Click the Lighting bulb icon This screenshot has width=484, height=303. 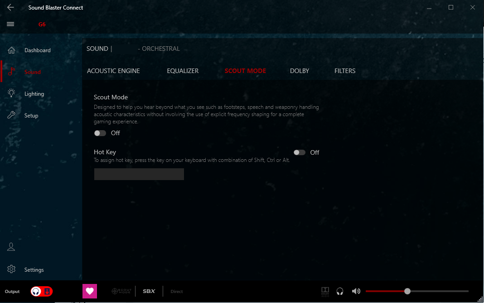point(11,93)
